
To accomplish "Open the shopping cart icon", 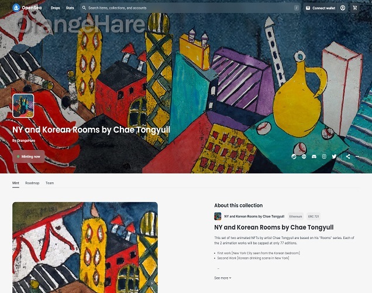I will [355, 8].
